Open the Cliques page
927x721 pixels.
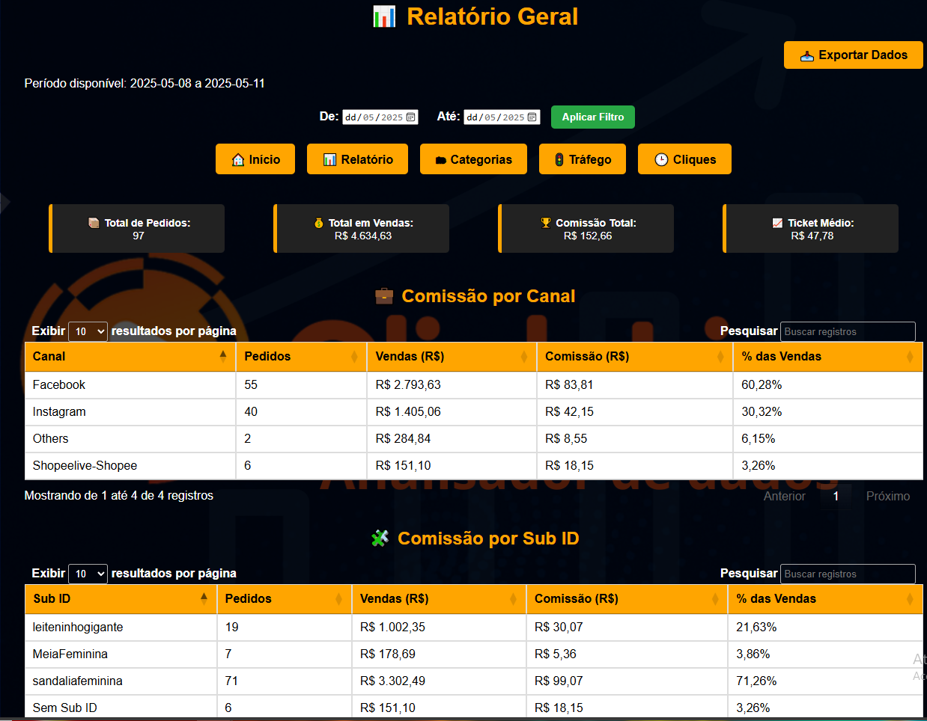point(684,159)
